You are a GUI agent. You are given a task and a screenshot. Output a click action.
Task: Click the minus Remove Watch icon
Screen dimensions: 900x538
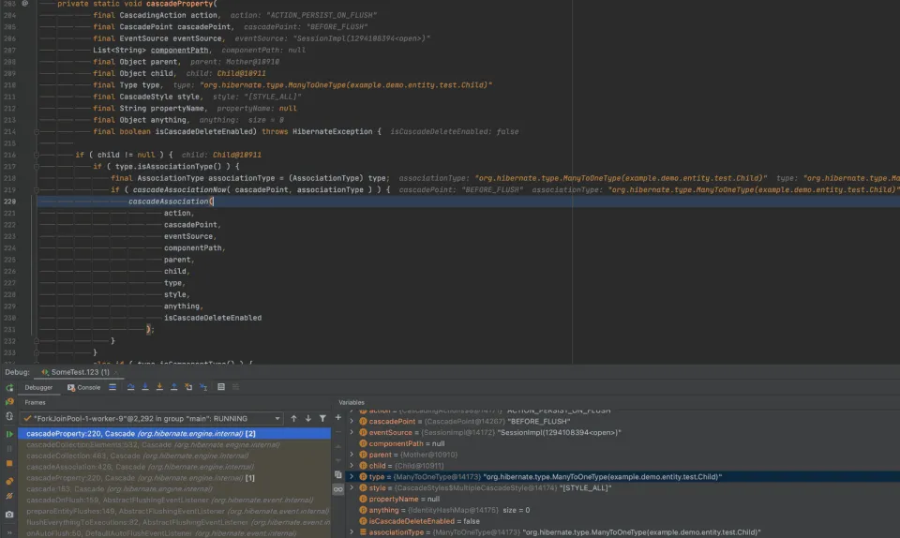point(338,432)
